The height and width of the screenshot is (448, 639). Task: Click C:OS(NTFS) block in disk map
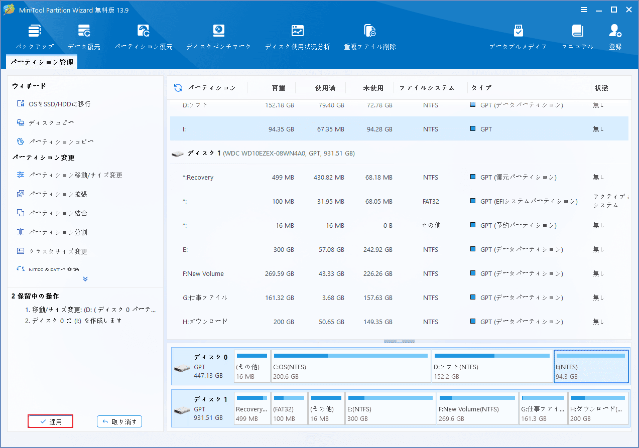(x=351, y=366)
